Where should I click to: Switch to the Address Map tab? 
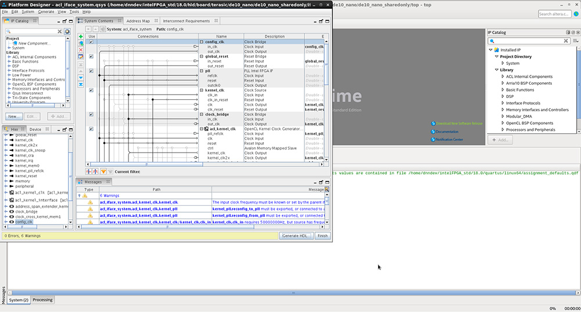pos(138,21)
